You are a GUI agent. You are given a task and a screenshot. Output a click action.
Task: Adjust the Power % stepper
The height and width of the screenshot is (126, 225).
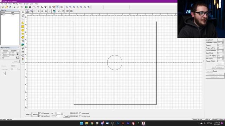pyautogui.click(x=223, y=45)
